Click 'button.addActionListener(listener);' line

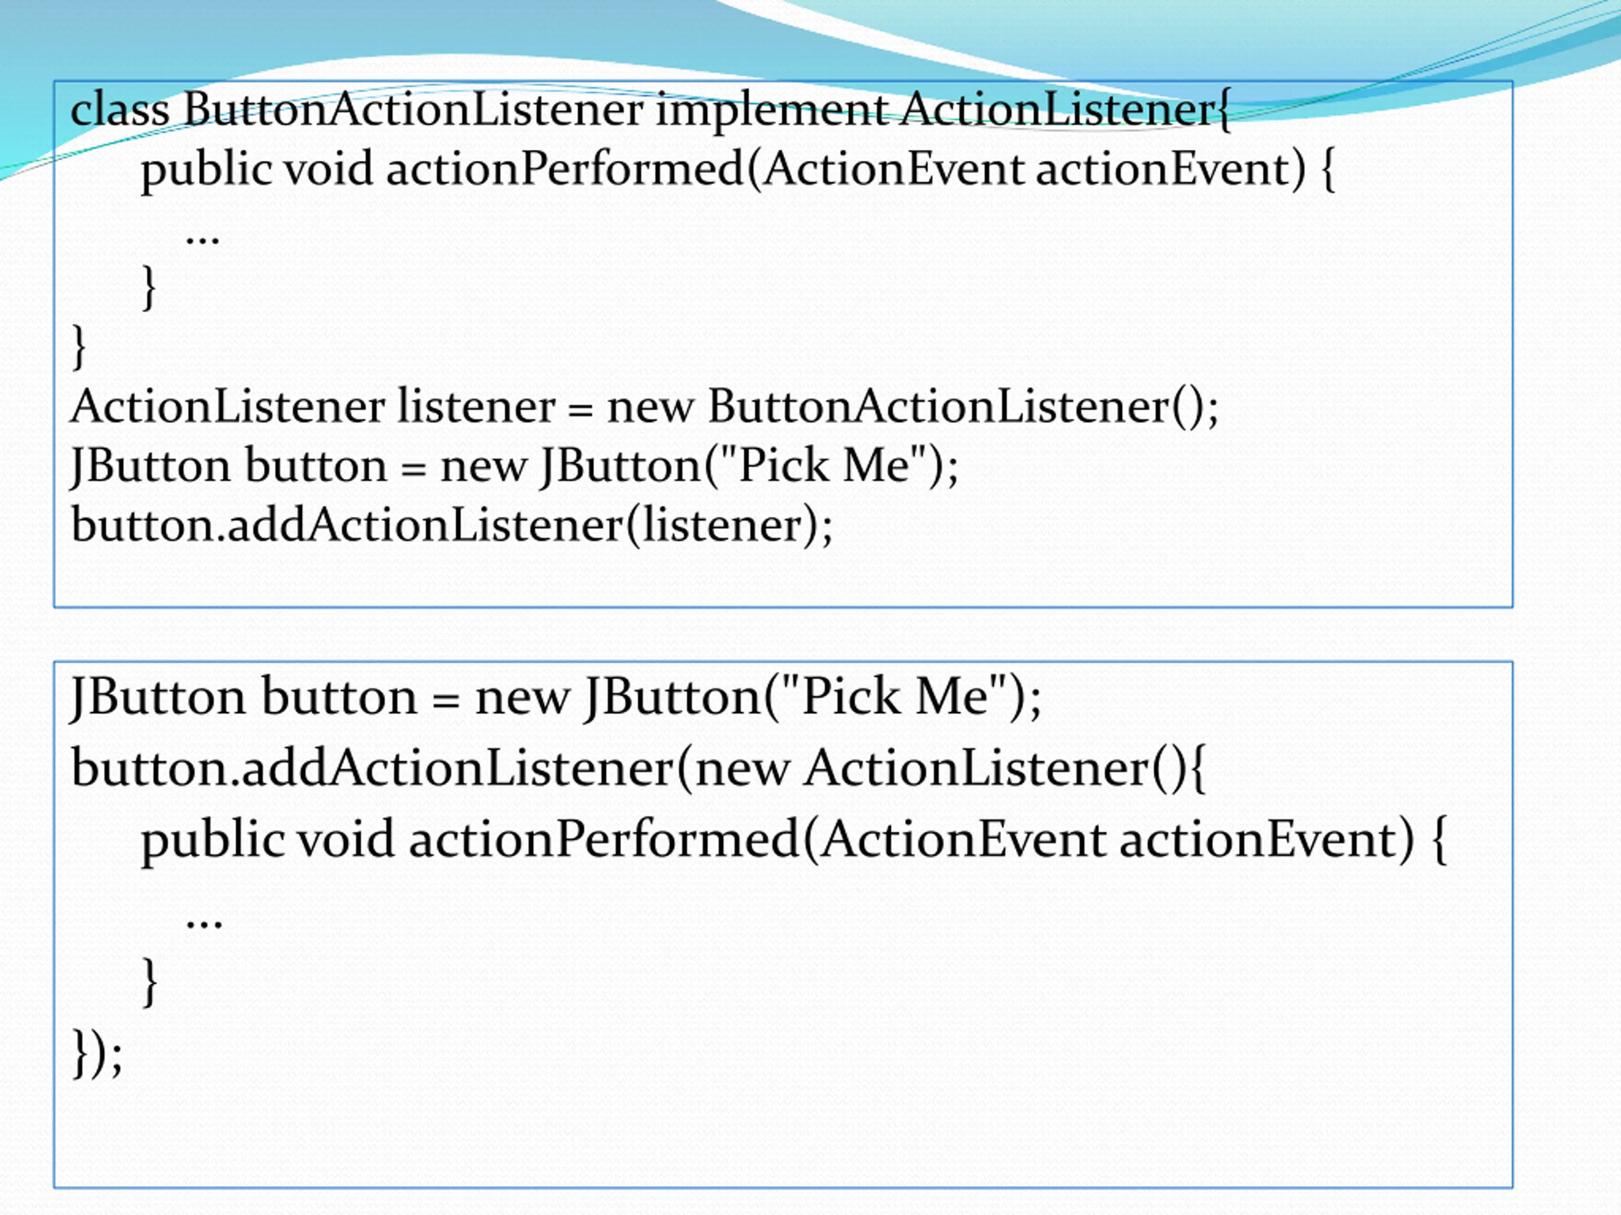[452, 526]
